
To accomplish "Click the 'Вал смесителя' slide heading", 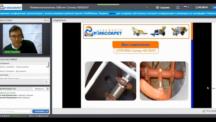I will pos(136,45).
